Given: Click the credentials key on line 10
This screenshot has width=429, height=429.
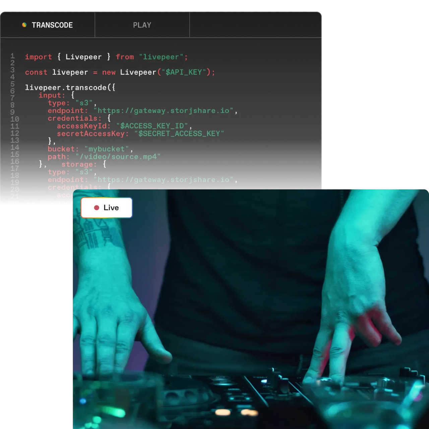Looking at the screenshot, I should point(73,118).
